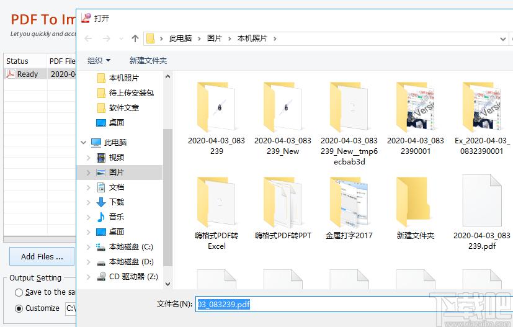513x327 pixels.
Task: Select the folder 2020-04-03_083239
Action: (x=216, y=118)
